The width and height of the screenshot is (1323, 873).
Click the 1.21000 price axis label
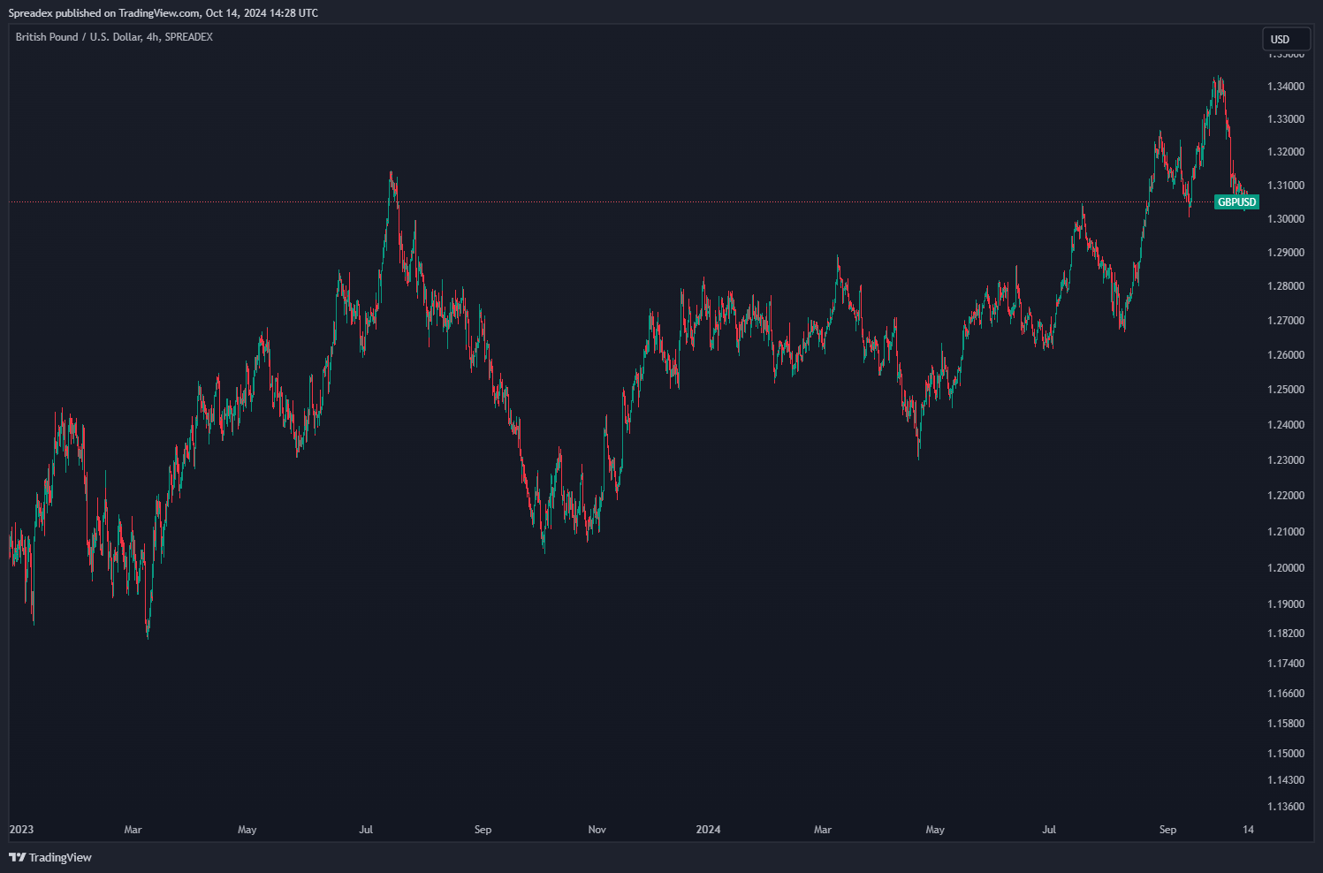tap(1286, 532)
